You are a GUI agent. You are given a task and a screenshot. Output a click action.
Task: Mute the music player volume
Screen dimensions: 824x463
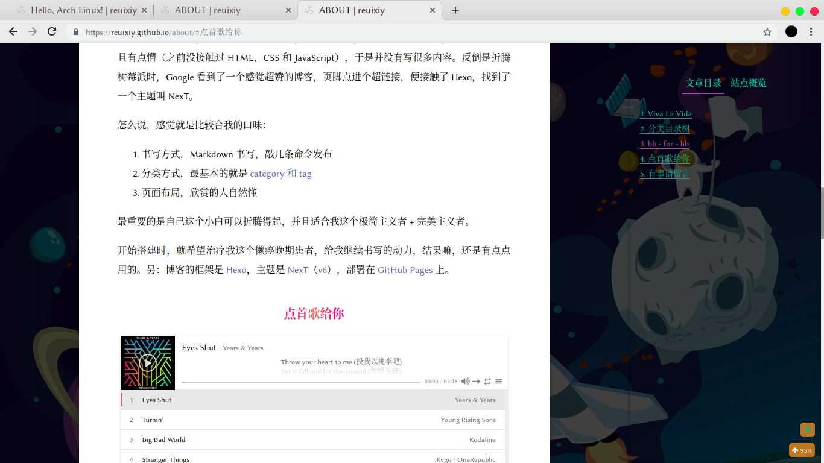pos(466,382)
